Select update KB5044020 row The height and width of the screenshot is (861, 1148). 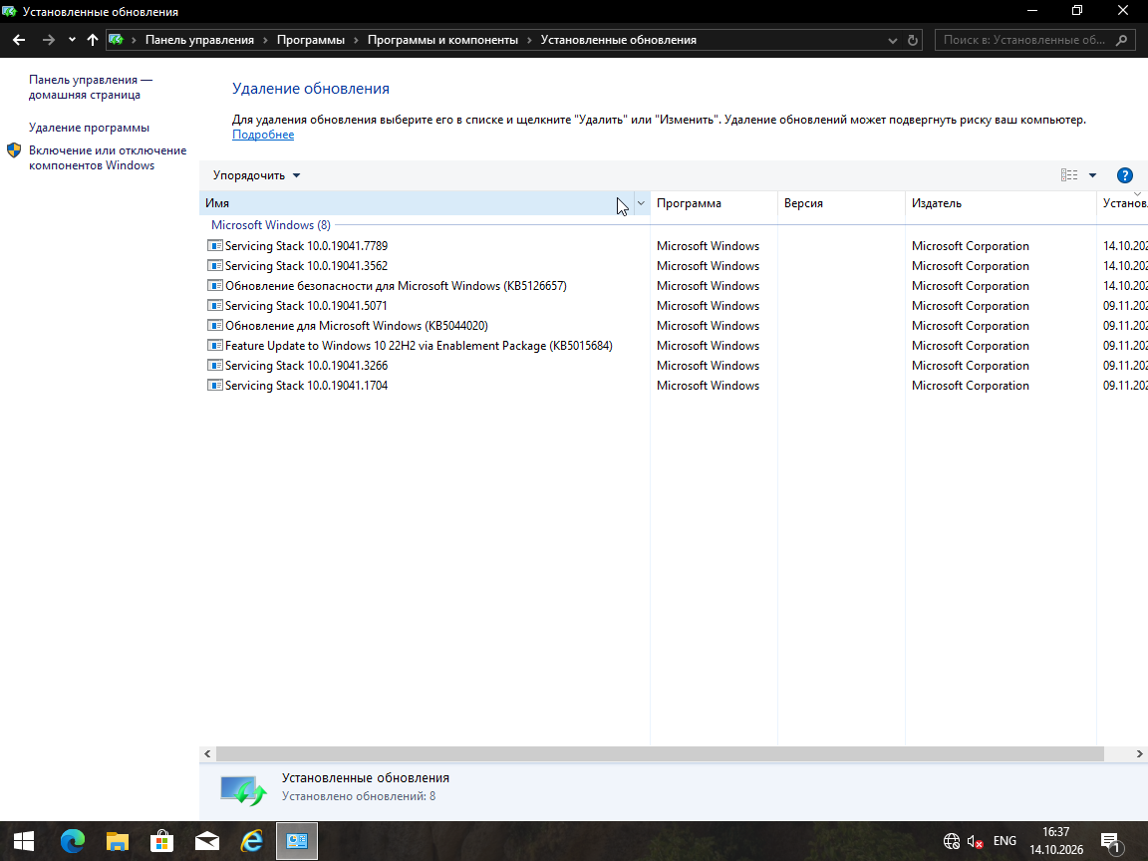674,326
